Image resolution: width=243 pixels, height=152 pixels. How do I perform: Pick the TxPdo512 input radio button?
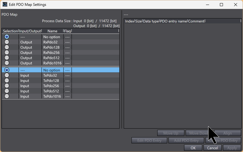7,91
